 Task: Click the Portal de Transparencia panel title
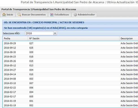tap(39, 9)
